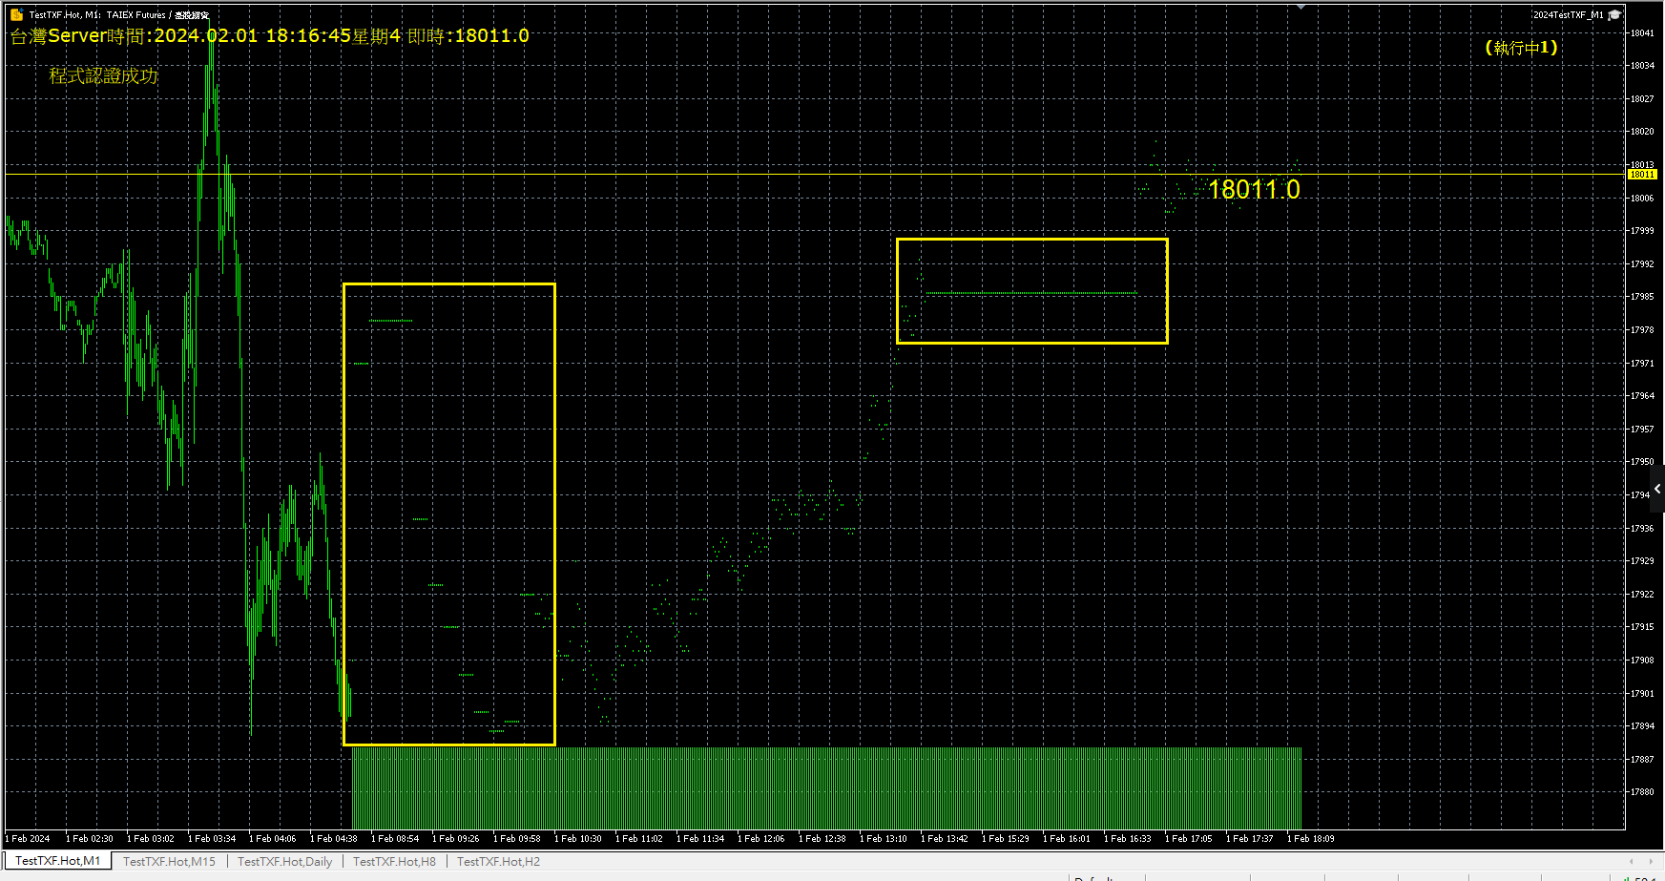Click the 執行中1 running status label
This screenshot has width=1665, height=881.
click(1521, 47)
